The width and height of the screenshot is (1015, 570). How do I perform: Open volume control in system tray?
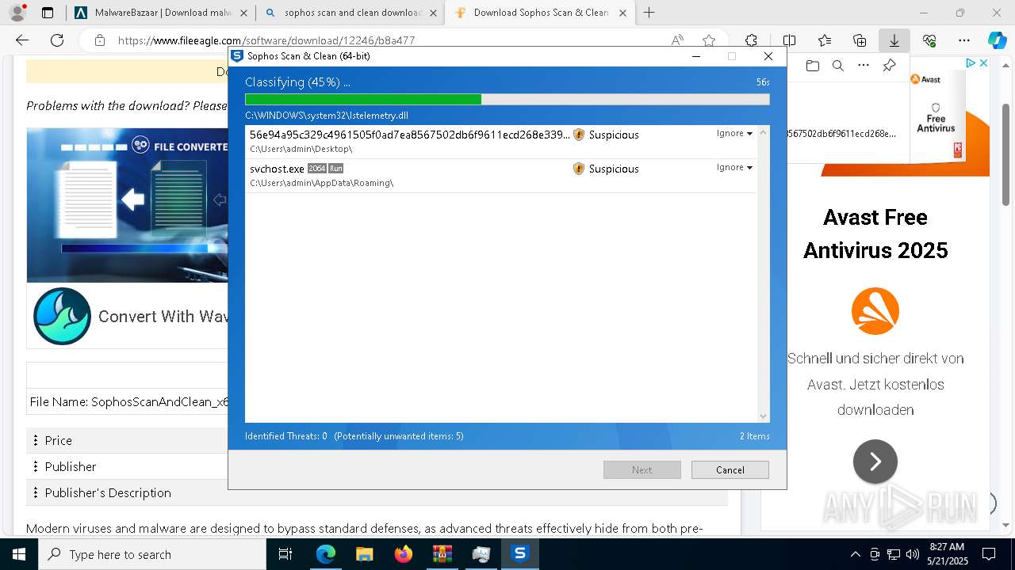[x=912, y=554]
